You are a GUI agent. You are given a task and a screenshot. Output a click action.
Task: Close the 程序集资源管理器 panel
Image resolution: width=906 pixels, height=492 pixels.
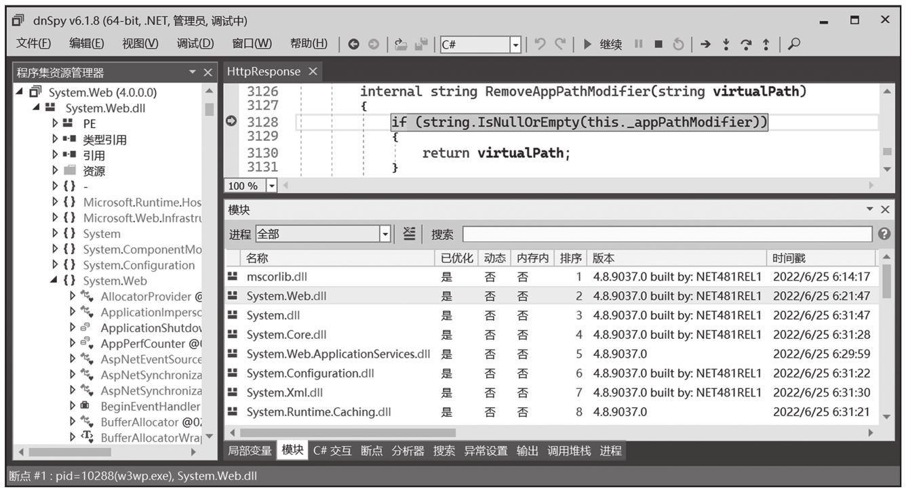[x=208, y=73]
